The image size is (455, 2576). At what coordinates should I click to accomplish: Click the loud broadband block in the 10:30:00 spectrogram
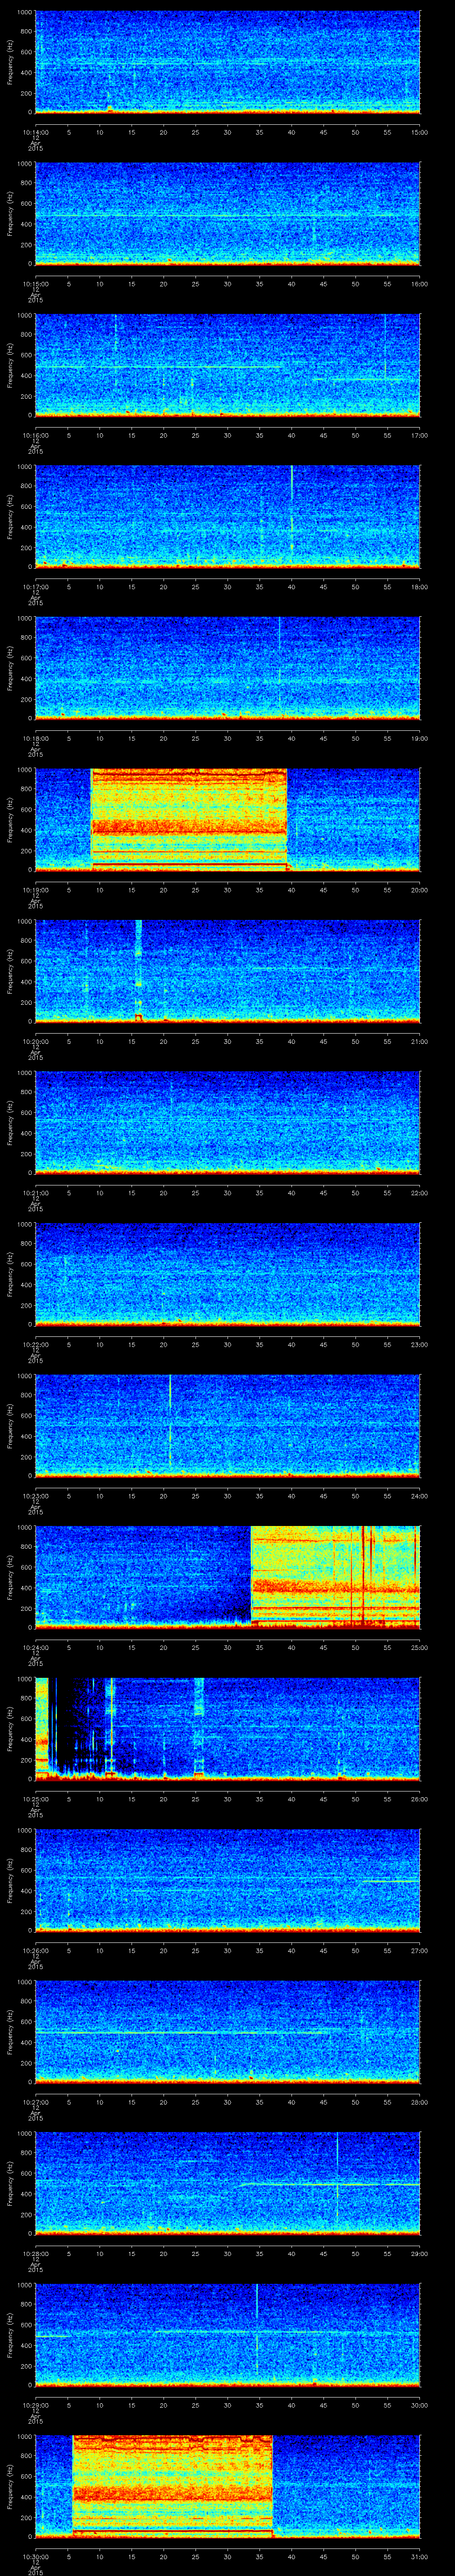pyautogui.click(x=173, y=2486)
